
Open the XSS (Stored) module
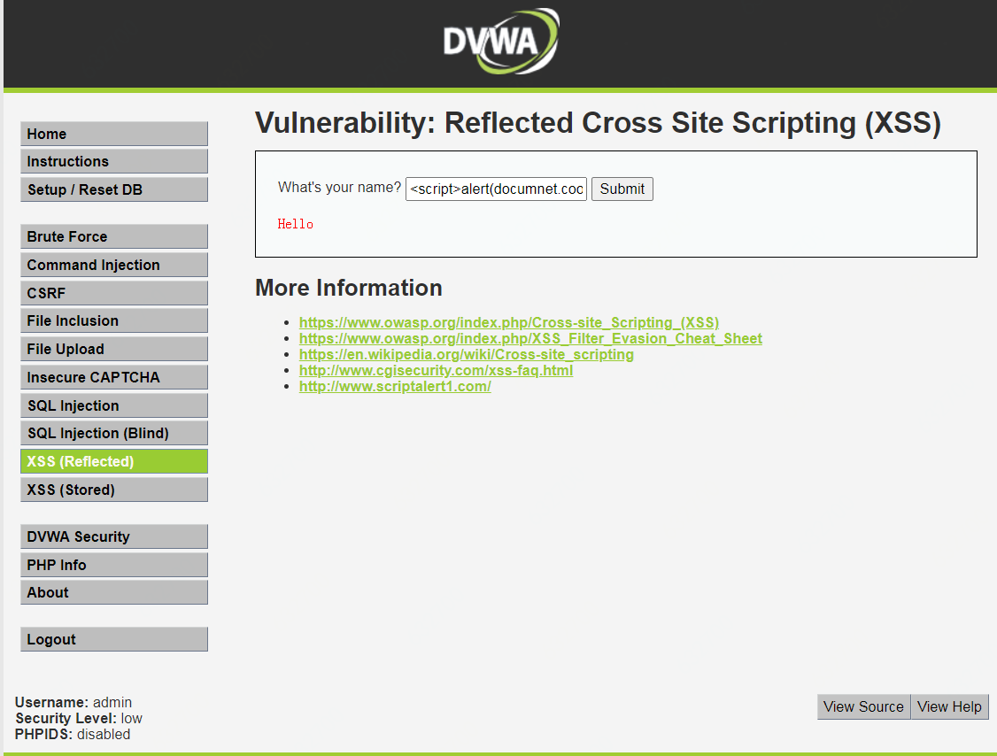point(114,490)
